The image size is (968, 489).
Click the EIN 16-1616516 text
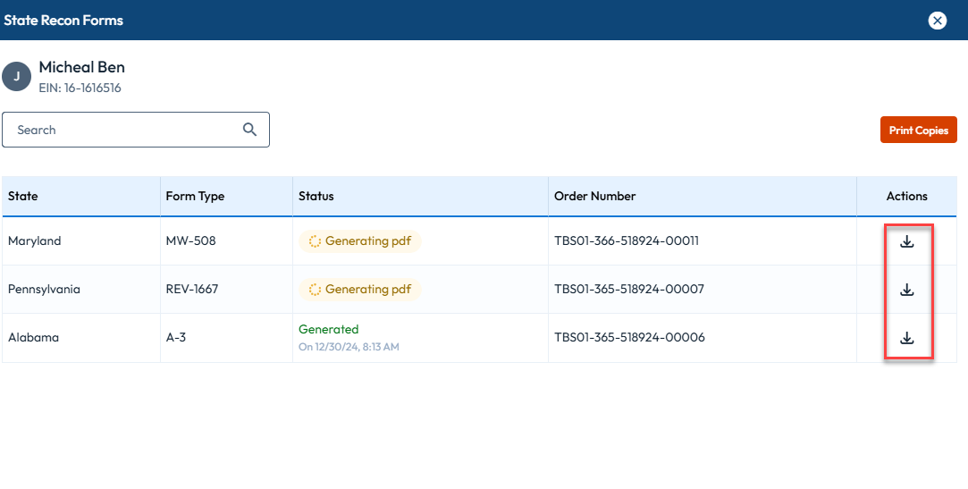click(80, 89)
